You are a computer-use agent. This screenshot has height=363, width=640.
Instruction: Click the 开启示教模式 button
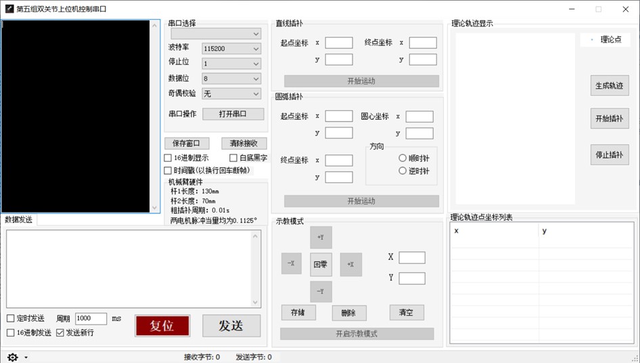[x=357, y=334]
